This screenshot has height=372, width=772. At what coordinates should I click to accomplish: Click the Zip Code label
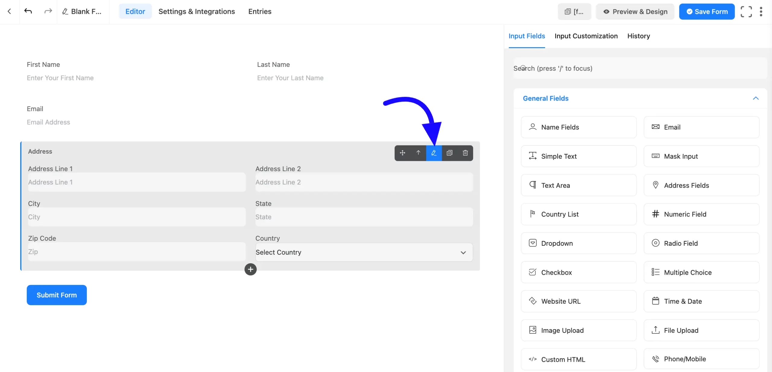click(x=42, y=238)
